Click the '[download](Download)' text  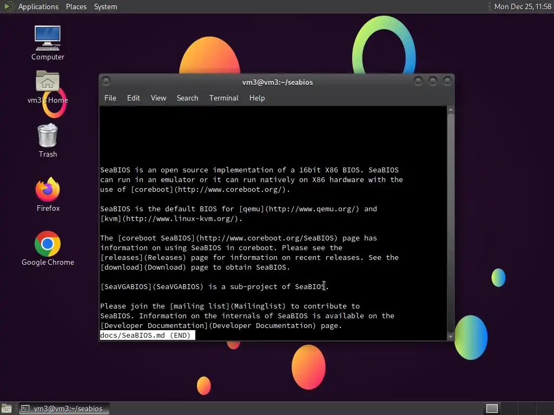tap(143, 267)
